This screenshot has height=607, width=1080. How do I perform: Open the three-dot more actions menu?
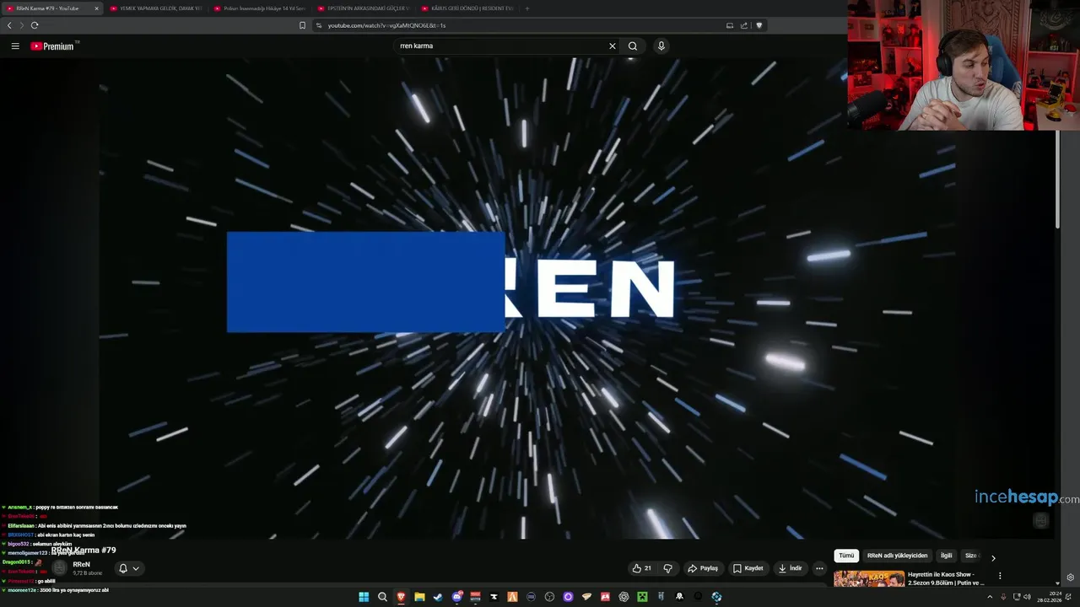coord(819,568)
